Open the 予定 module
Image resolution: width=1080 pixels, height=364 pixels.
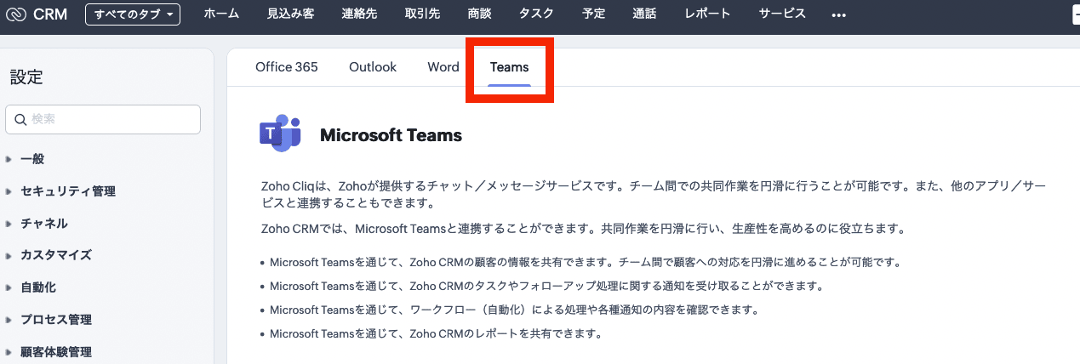tap(594, 14)
